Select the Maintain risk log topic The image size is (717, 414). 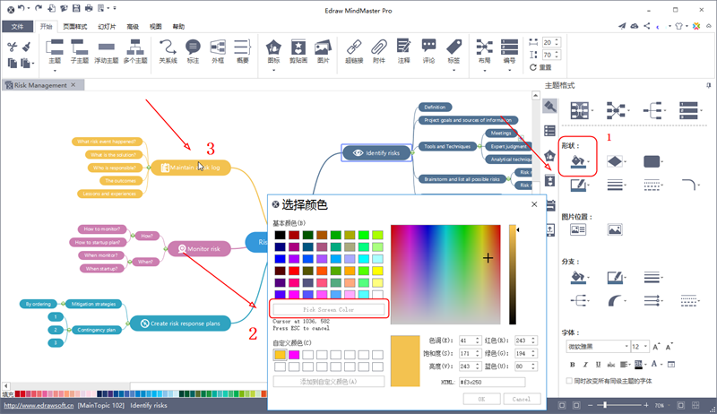[x=191, y=168]
